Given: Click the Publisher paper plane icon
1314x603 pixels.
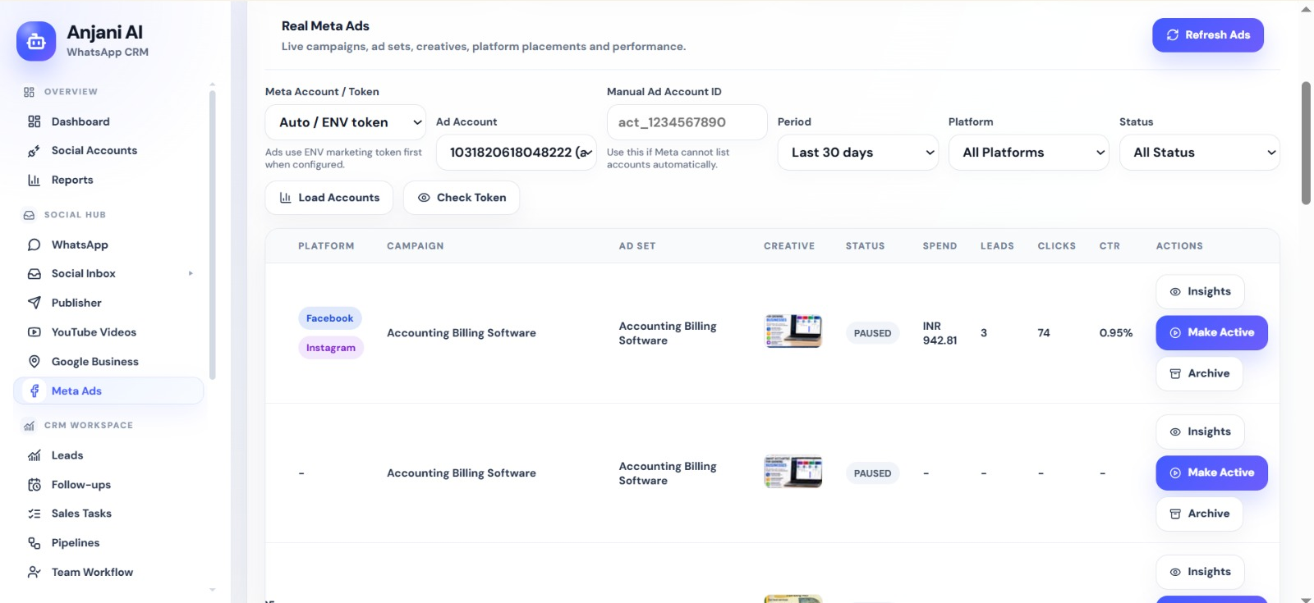Looking at the screenshot, I should click(34, 304).
